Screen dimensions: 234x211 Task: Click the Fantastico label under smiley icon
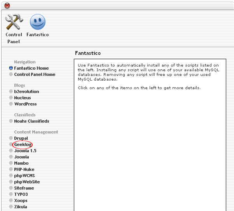click(x=38, y=35)
